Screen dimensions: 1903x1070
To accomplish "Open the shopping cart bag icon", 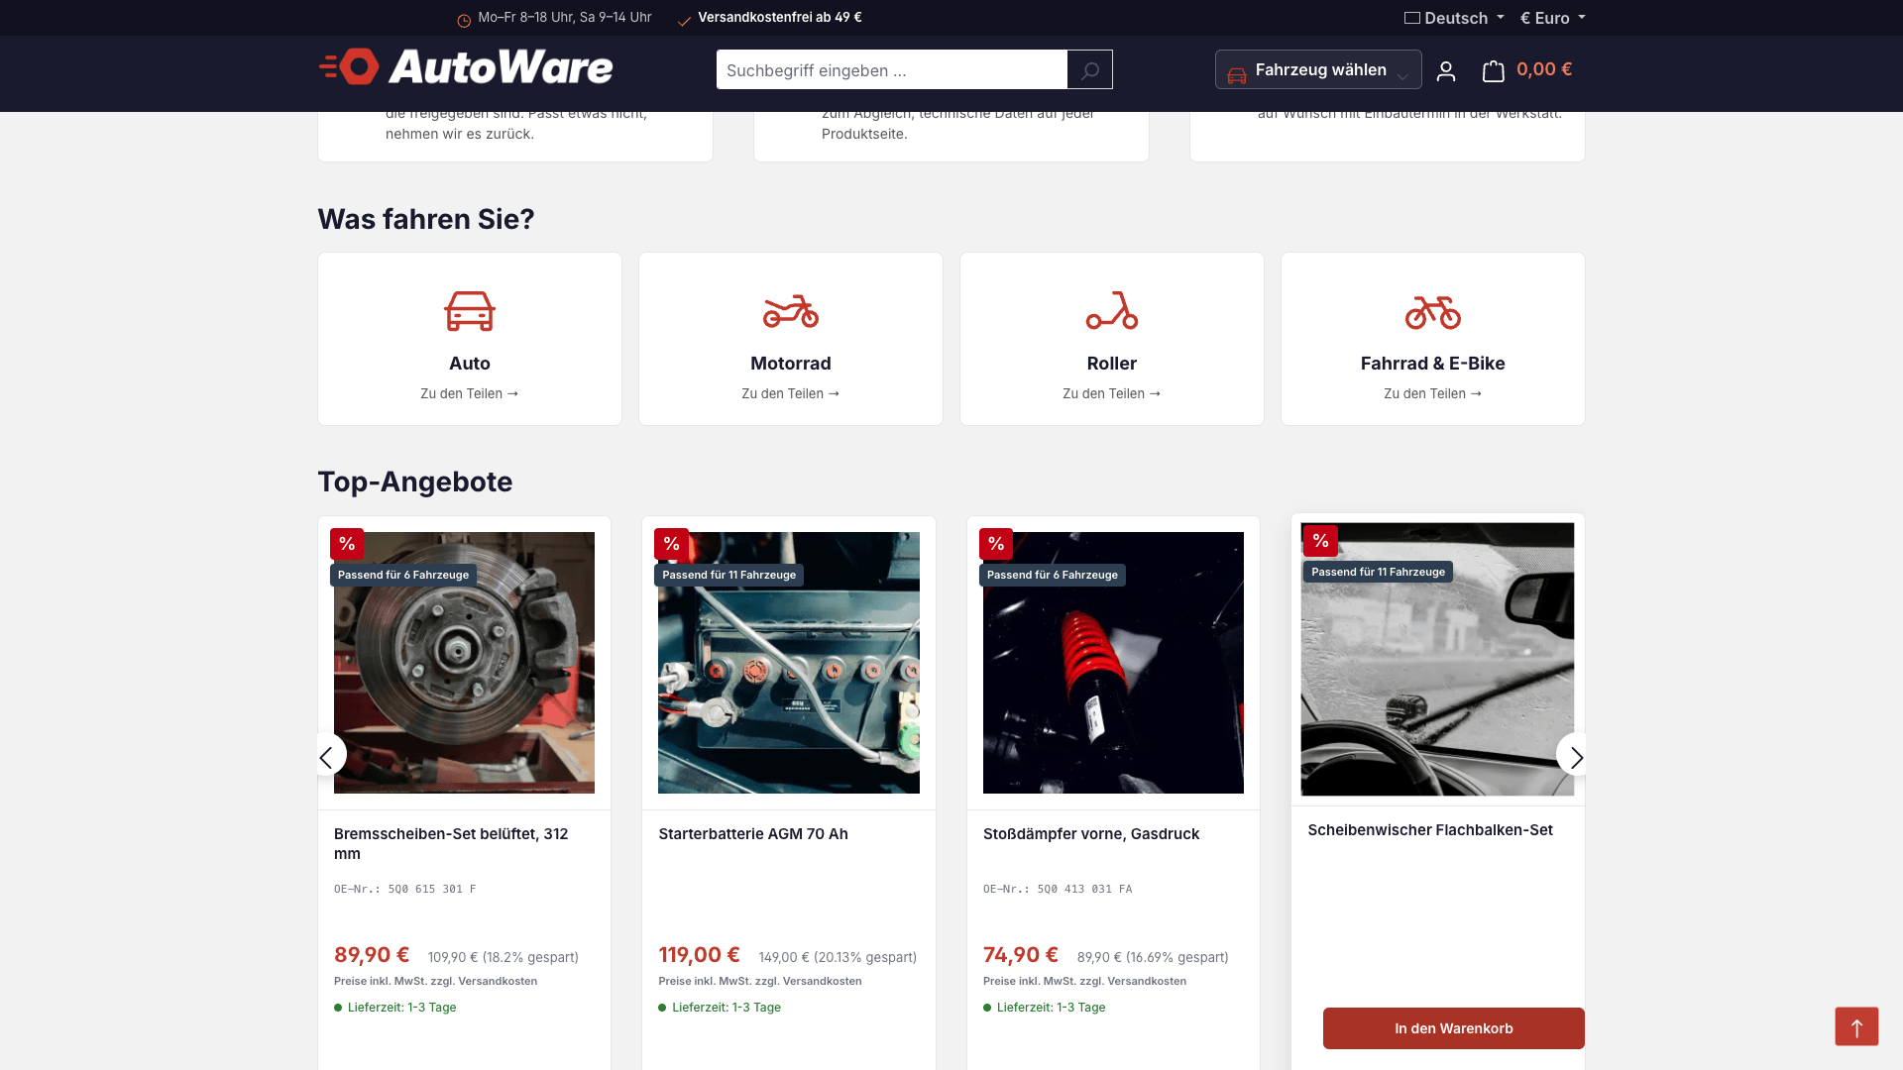I will tap(1493, 70).
